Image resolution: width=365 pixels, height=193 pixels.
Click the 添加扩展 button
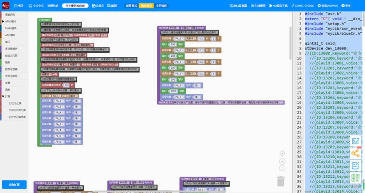tap(14, 185)
